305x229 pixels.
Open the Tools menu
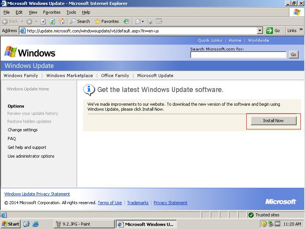pyautogui.click(x=71, y=12)
